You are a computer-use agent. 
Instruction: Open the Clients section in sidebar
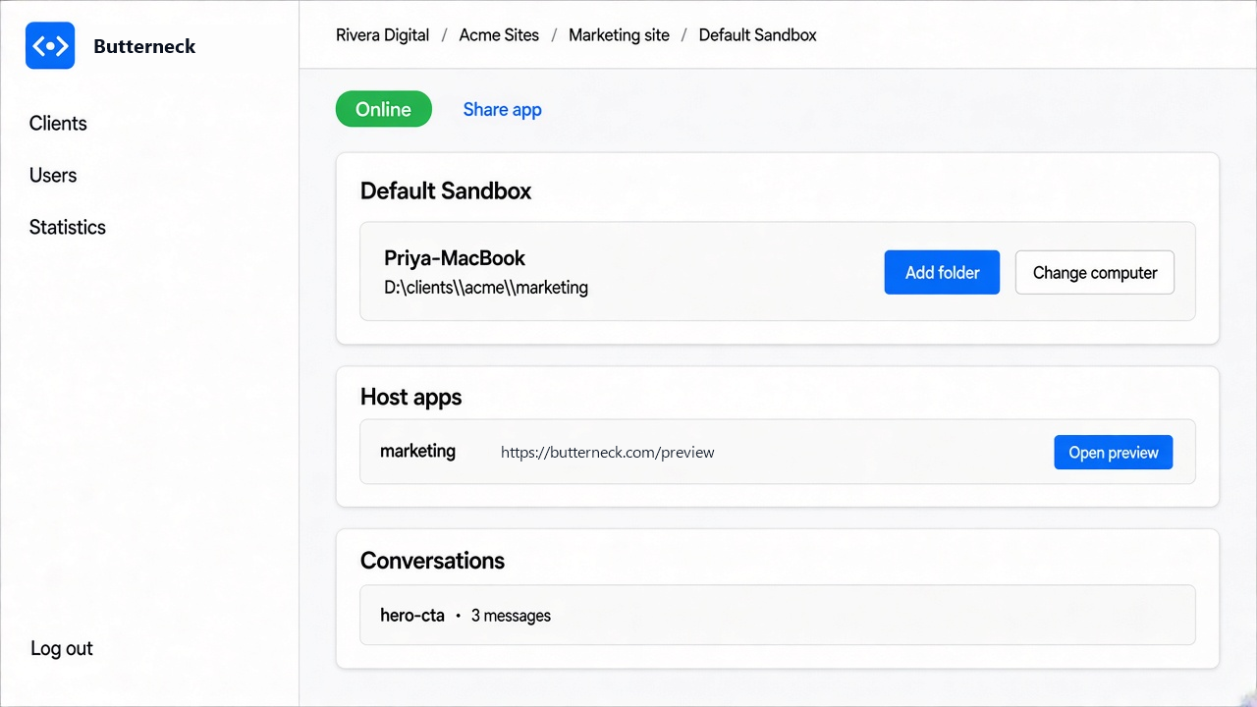click(x=58, y=123)
